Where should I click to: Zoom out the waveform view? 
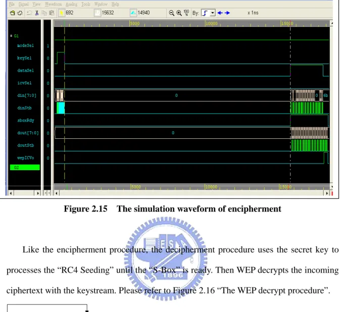(171, 13)
